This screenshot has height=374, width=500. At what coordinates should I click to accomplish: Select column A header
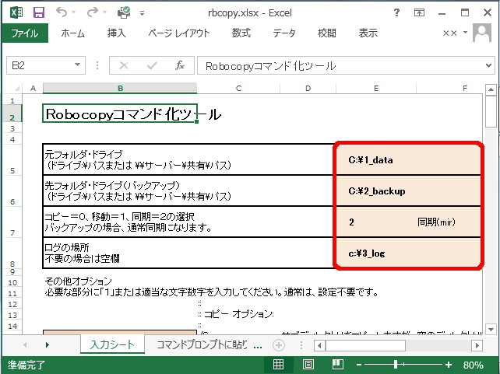click(33, 88)
